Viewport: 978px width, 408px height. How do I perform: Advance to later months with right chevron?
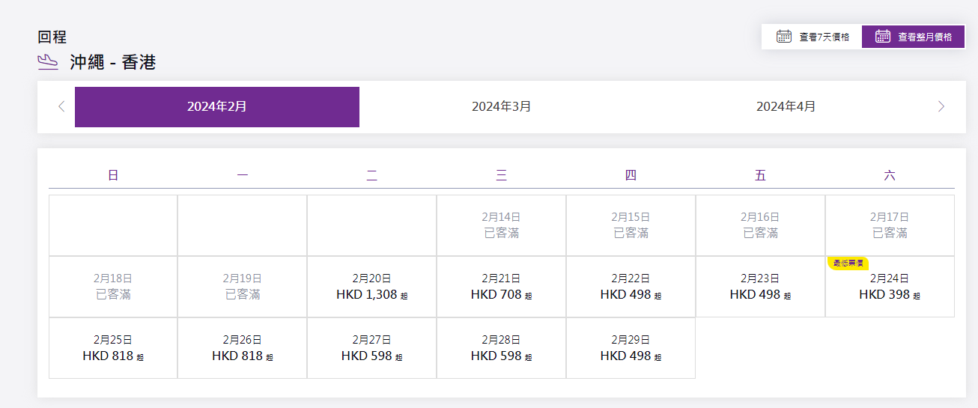[941, 106]
